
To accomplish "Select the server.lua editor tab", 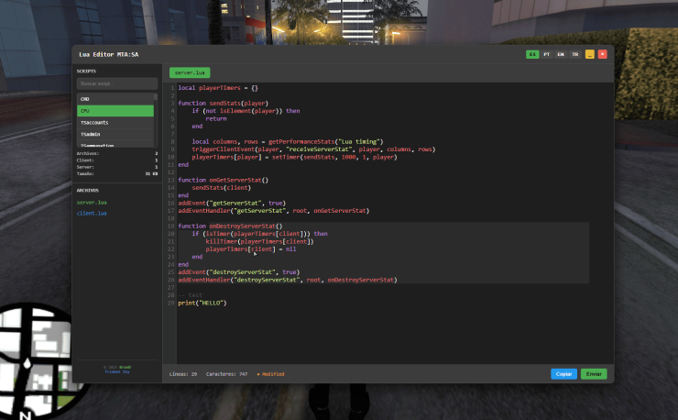I will coord(190,72).
